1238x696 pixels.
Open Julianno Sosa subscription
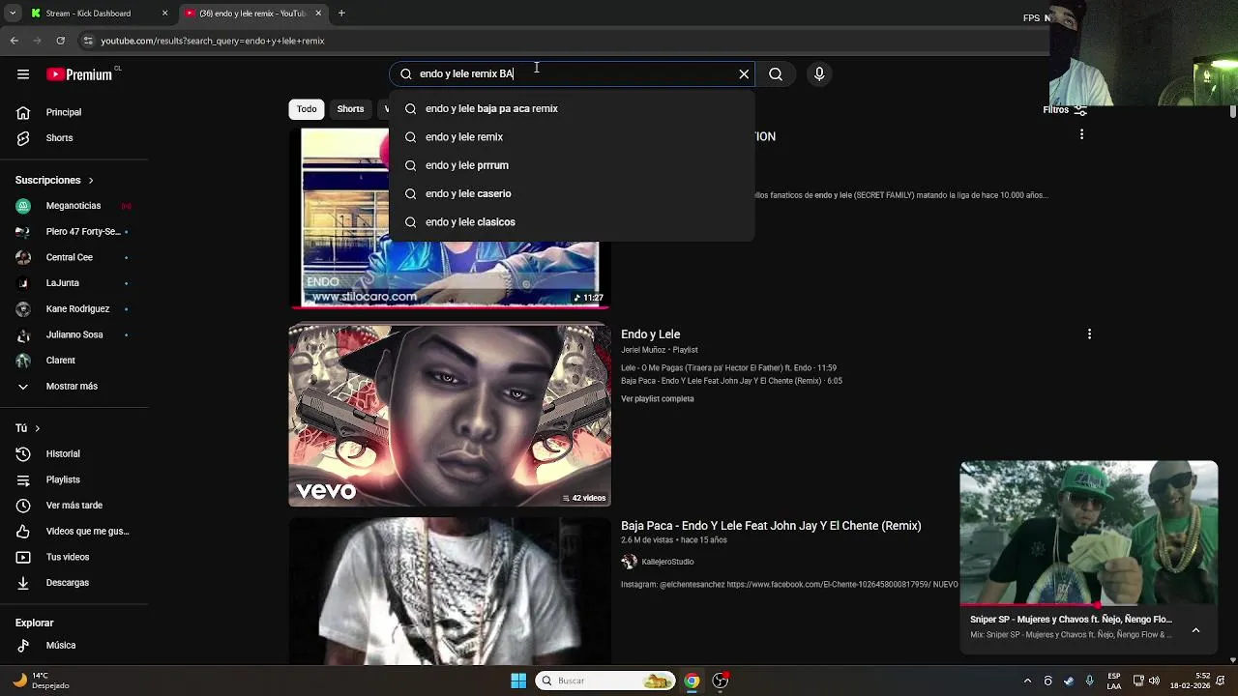click(x=74, y=334)
